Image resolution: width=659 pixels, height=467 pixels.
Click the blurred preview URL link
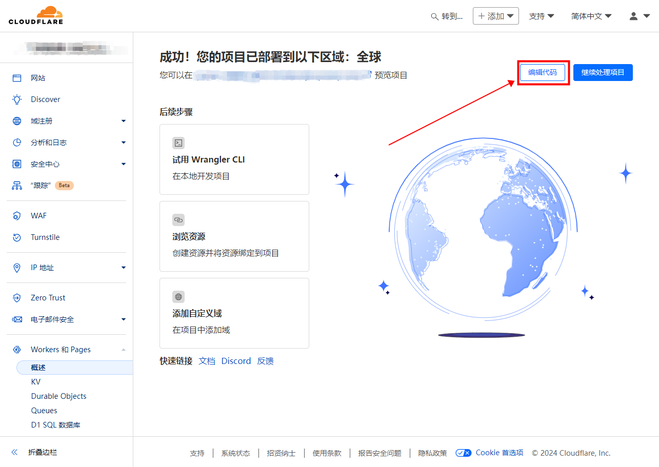point(283,75)
